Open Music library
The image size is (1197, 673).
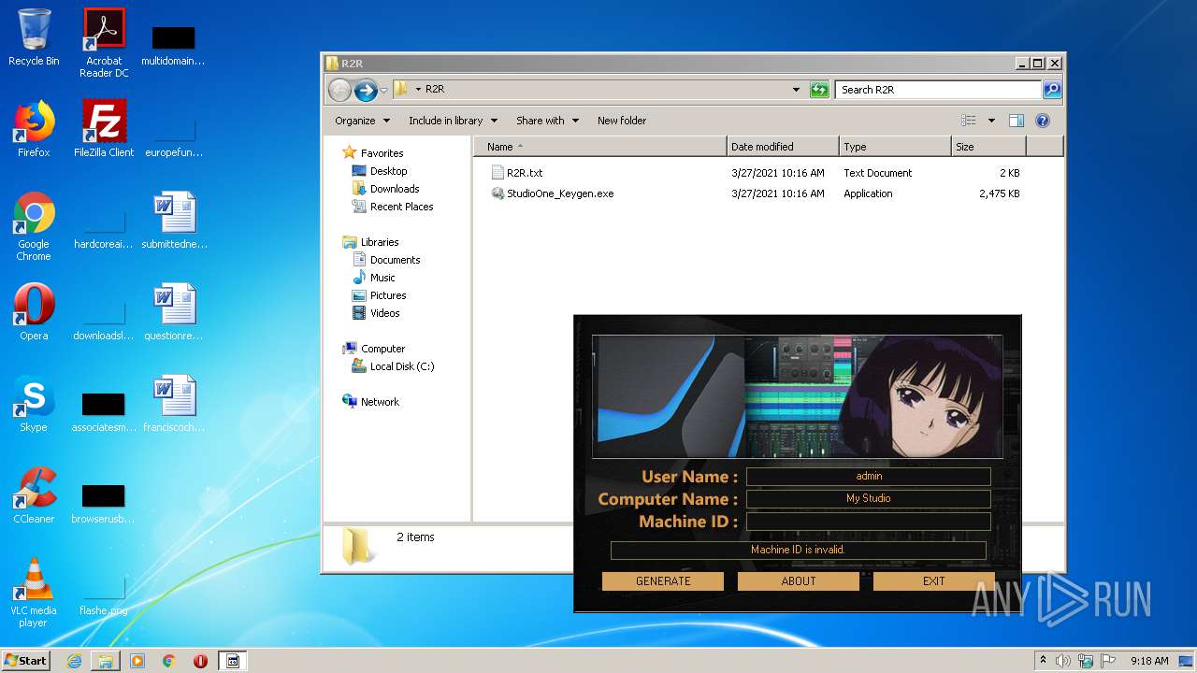pyautogui.click(x=374, y=278)
